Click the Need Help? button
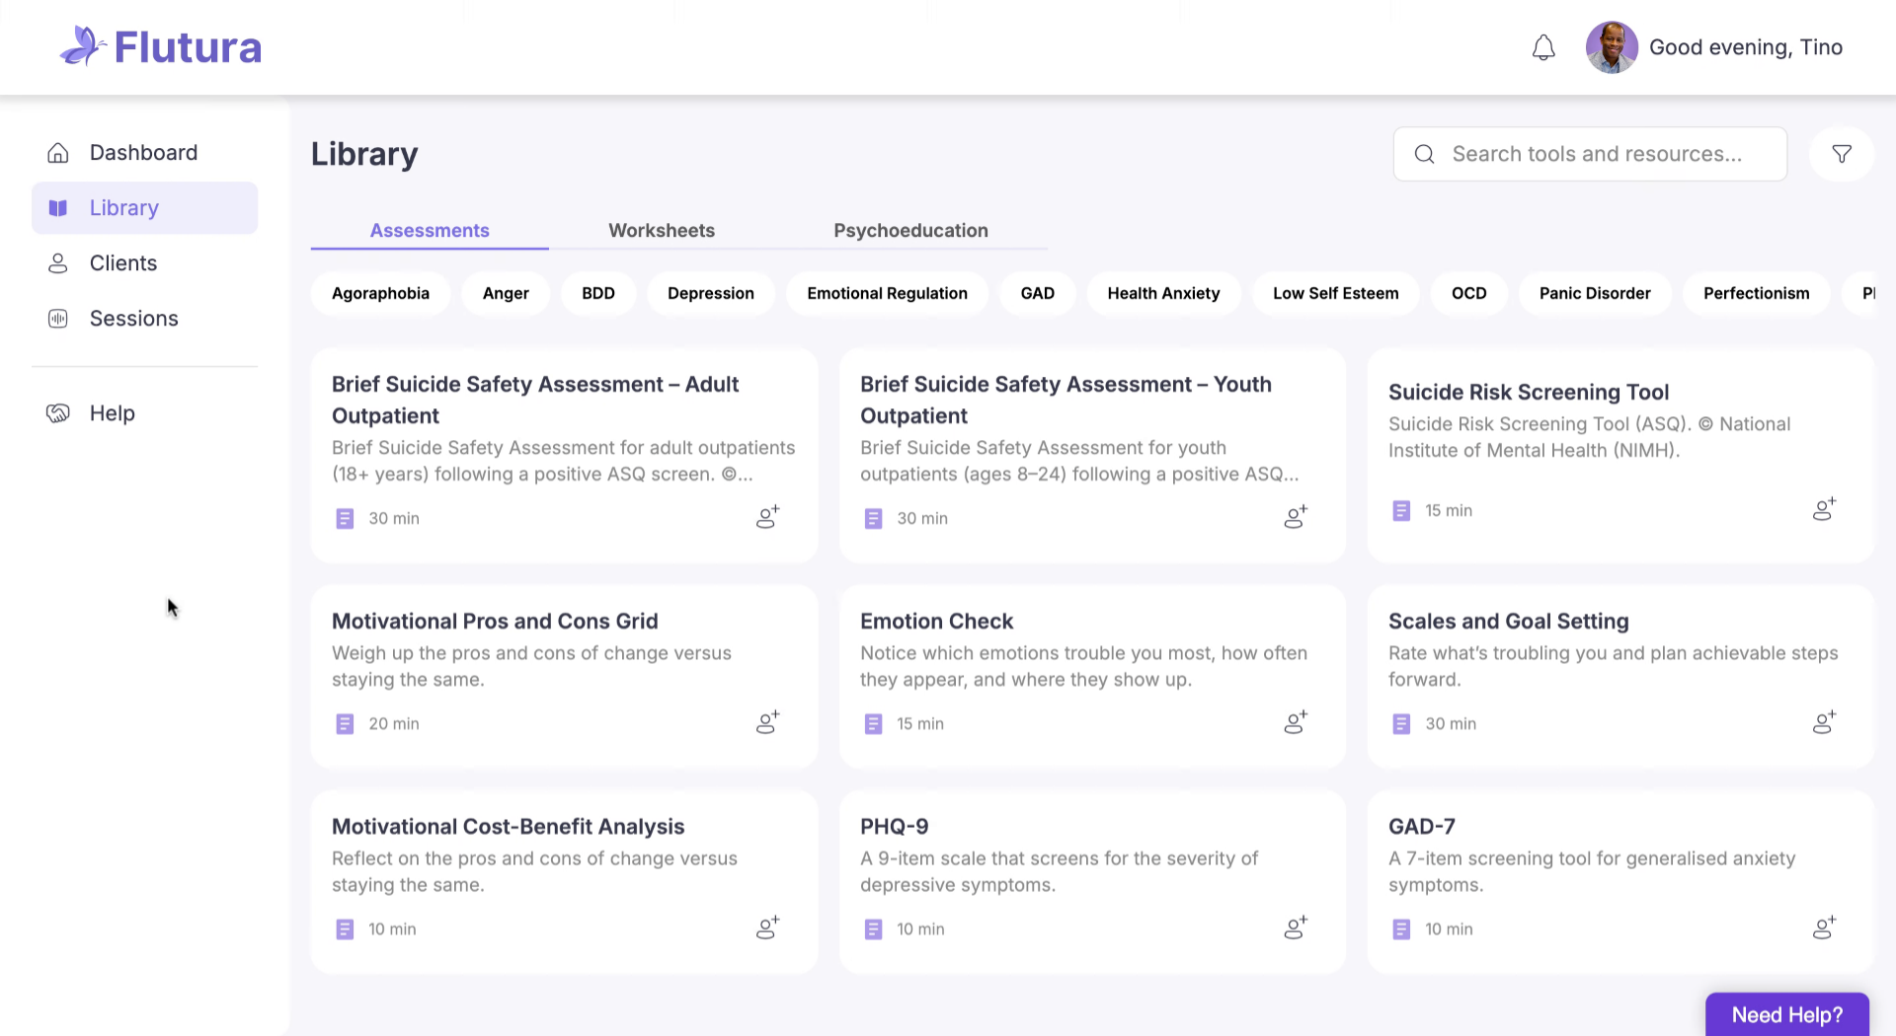1896x1036 pixels. [x=1786, y=1014]
